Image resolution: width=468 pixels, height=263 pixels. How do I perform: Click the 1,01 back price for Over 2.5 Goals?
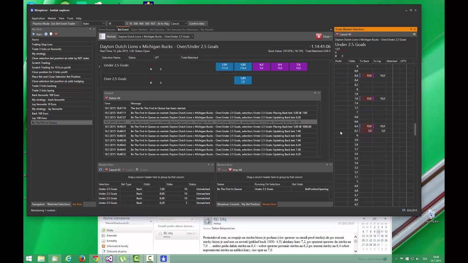point(243,80)
